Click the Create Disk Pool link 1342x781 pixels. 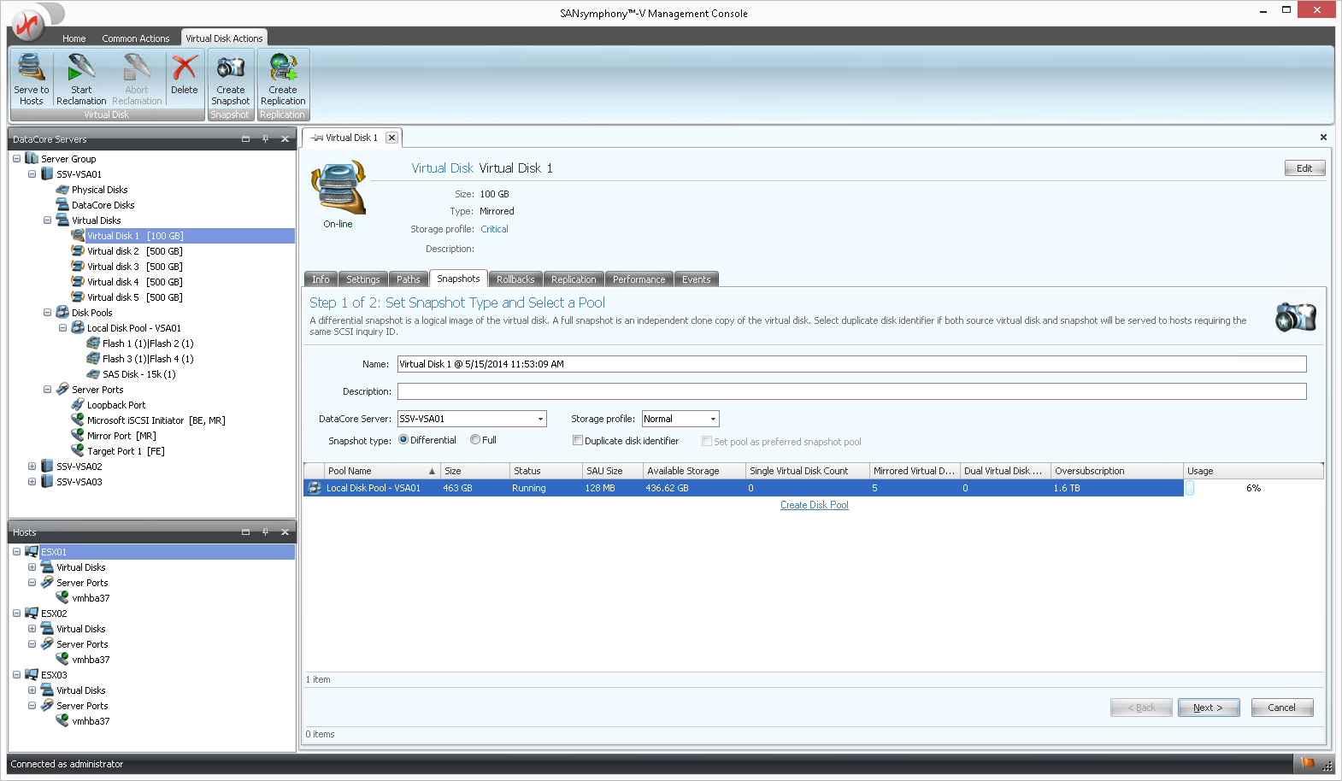[814, 505]
